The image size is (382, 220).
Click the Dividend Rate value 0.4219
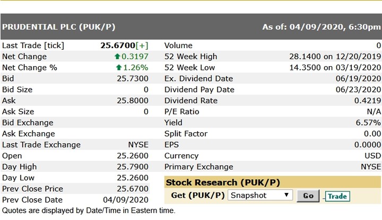(x=368, y=100)
